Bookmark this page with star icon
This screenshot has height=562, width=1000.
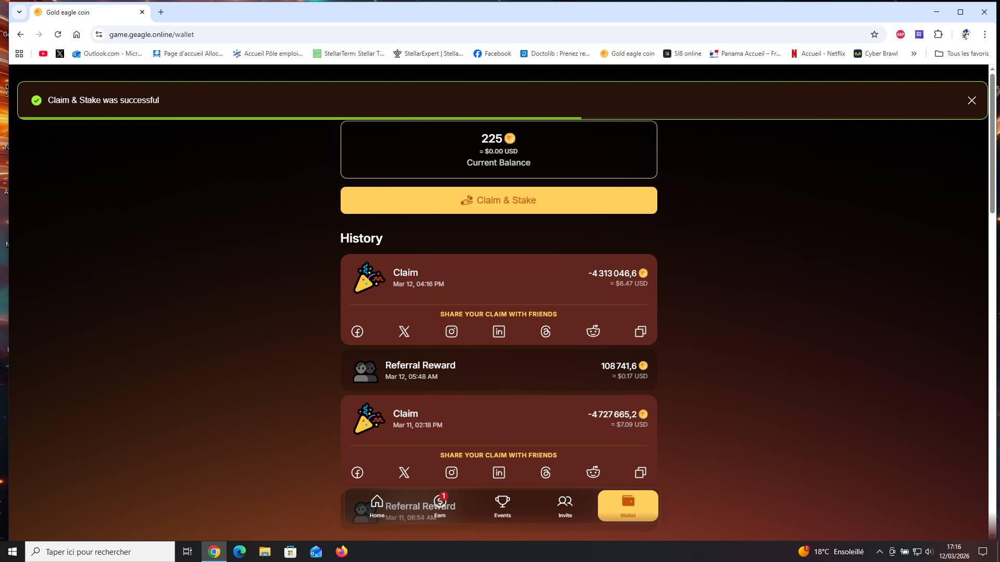(x=874, y=34)
